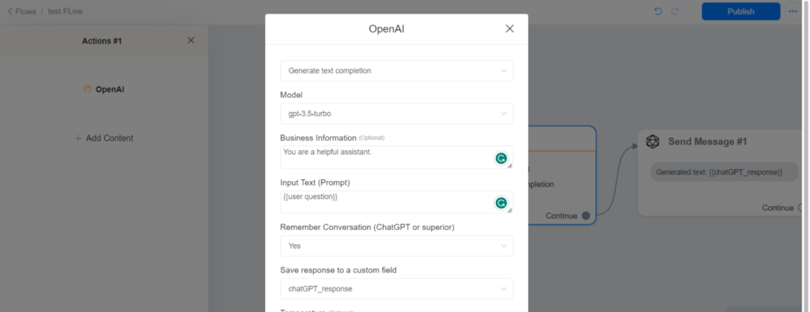This screenshot has width=810, height=312.
Task: Click the Grammarly icon in Business Information
Action: [x=501, y=158]
